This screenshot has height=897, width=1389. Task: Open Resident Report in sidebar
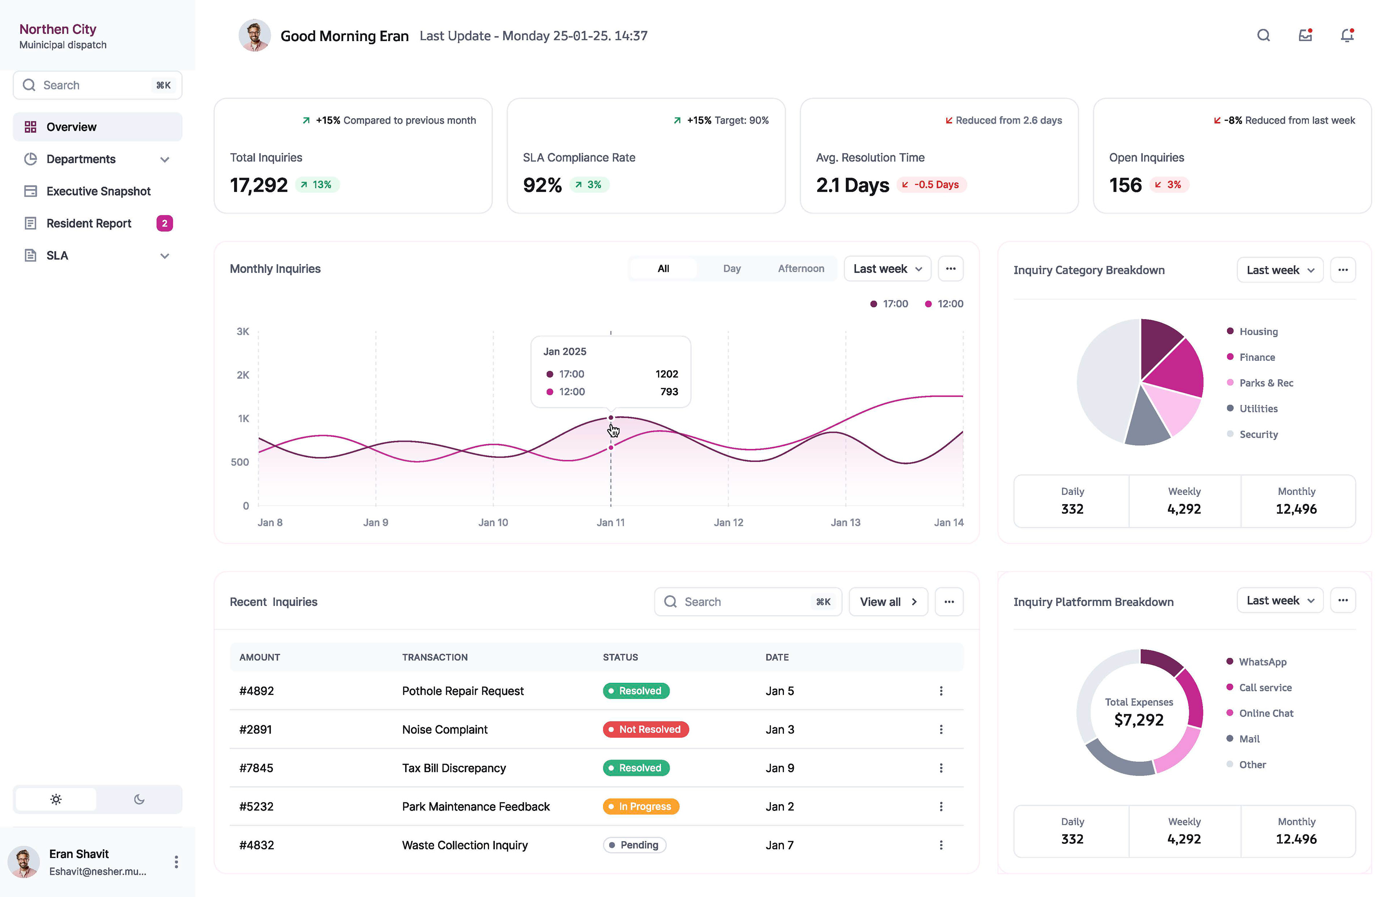tap(89, 223)
